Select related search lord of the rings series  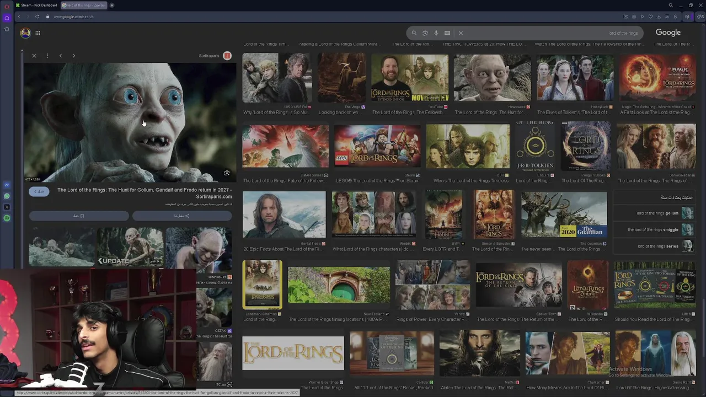coord(665,246)
